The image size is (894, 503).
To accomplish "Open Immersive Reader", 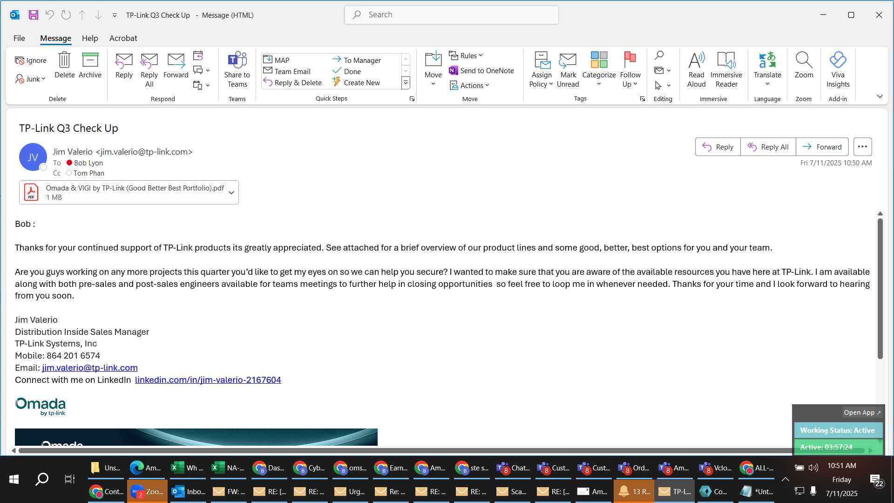I will click(x=726, y=70).
